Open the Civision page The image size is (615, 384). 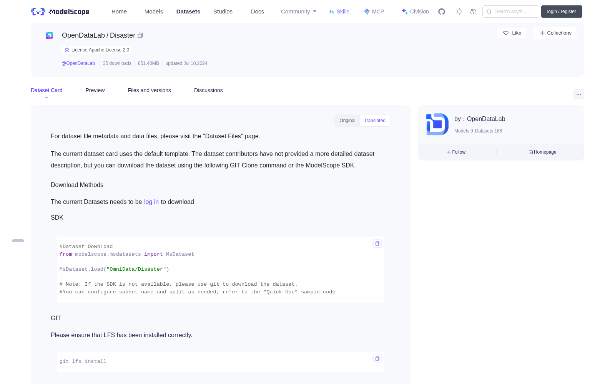[415, 12]
